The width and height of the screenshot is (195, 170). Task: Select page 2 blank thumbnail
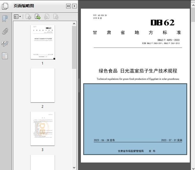coord(42,85)
